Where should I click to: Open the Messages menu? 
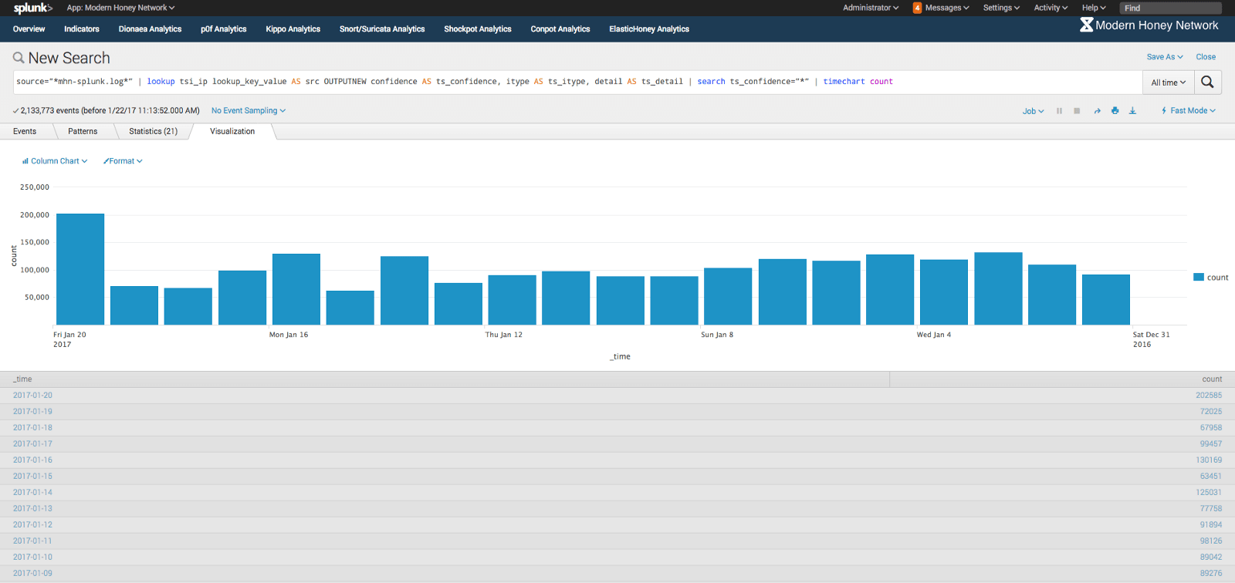point(947,8)
